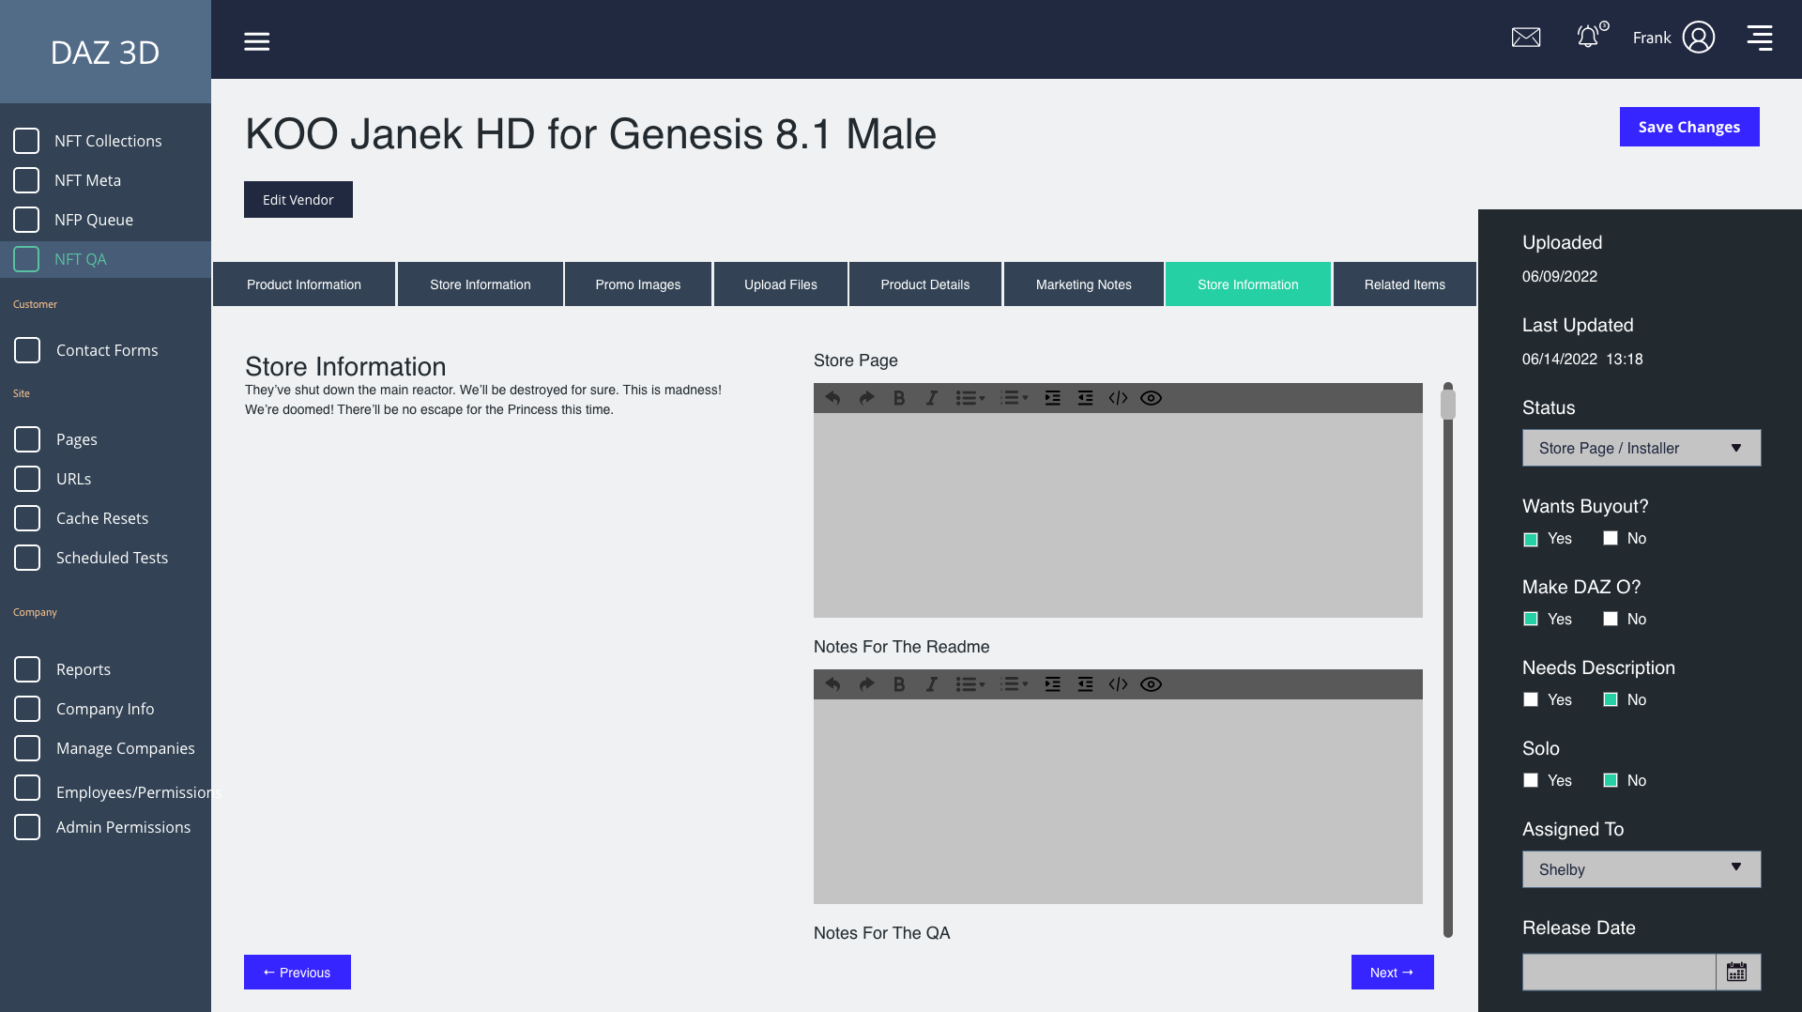
Task: Open numbered list dropdown in Readme editor
Action: (x=1014, y=684)
